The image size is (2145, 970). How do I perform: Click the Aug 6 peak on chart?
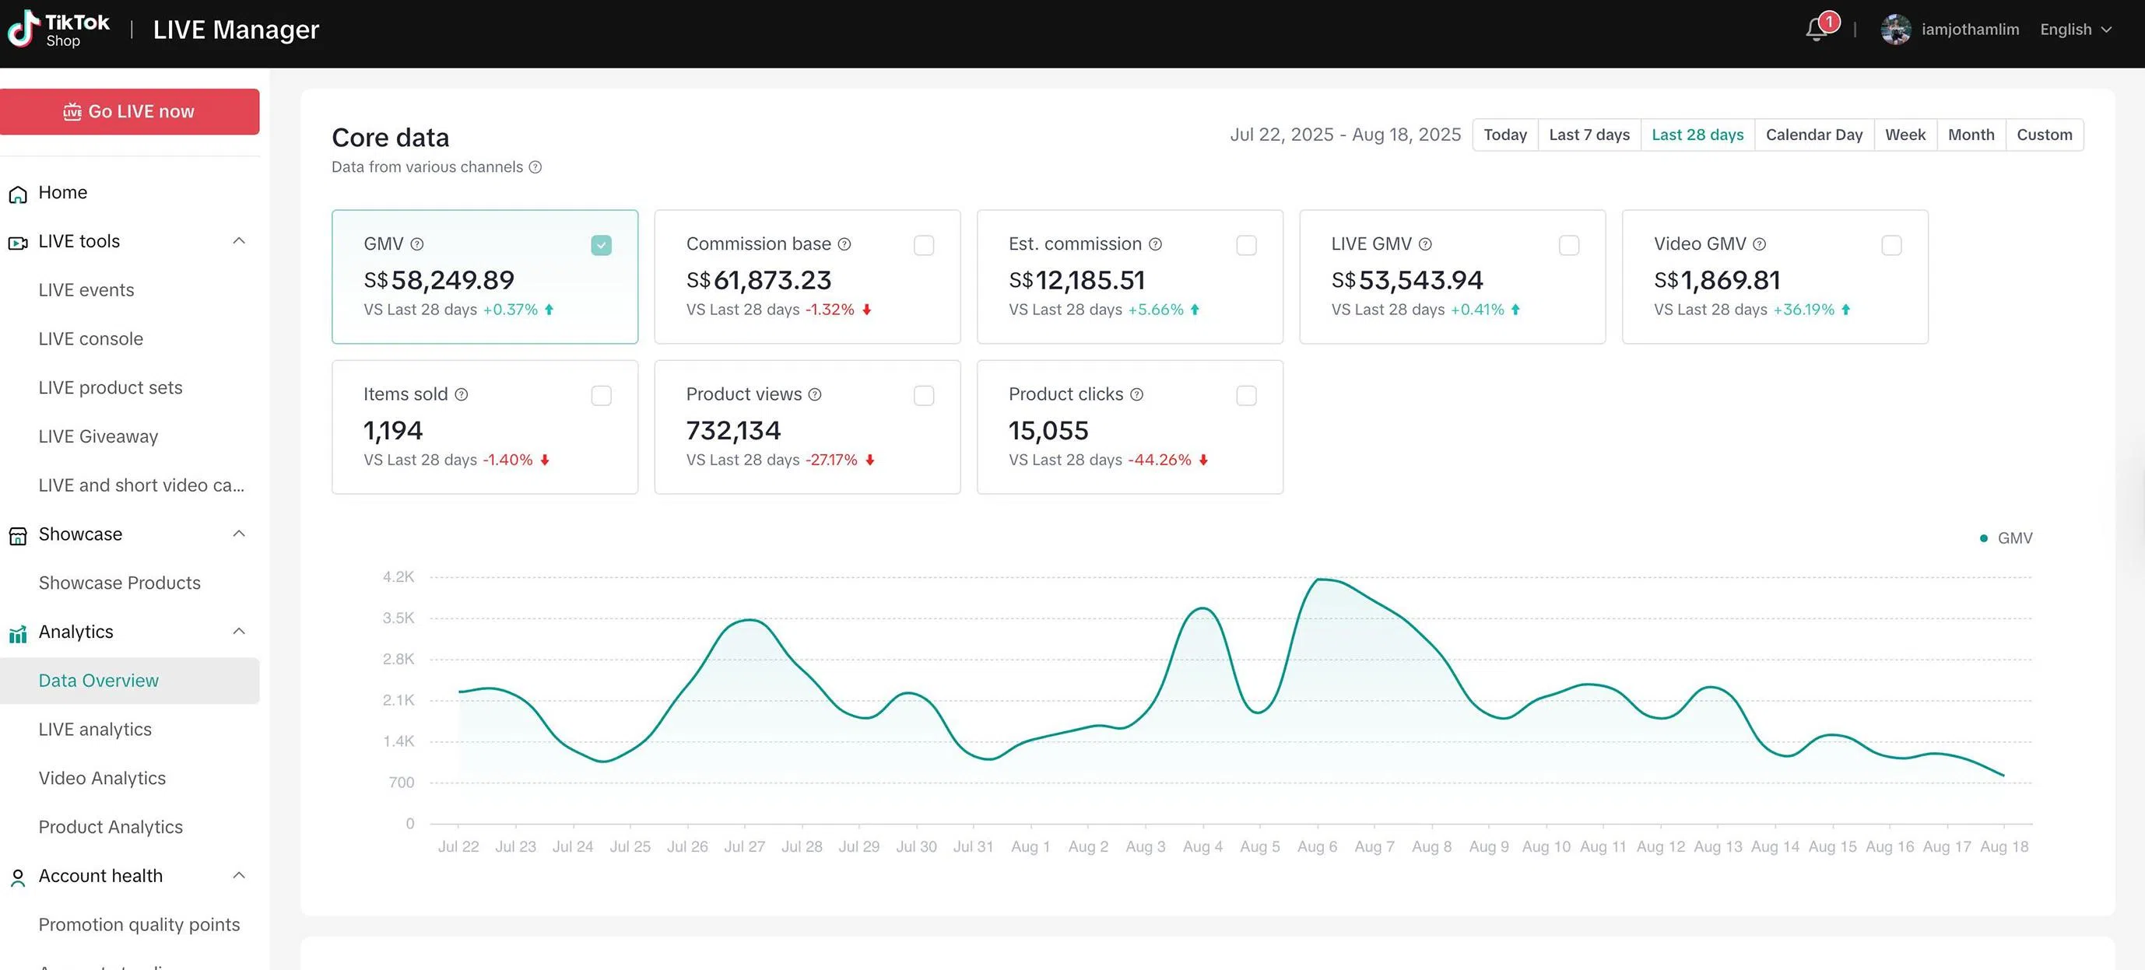pos(1319,579)
